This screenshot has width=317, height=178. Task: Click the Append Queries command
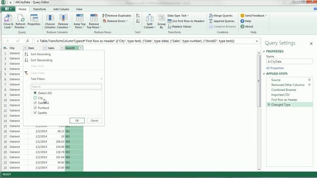222,21
